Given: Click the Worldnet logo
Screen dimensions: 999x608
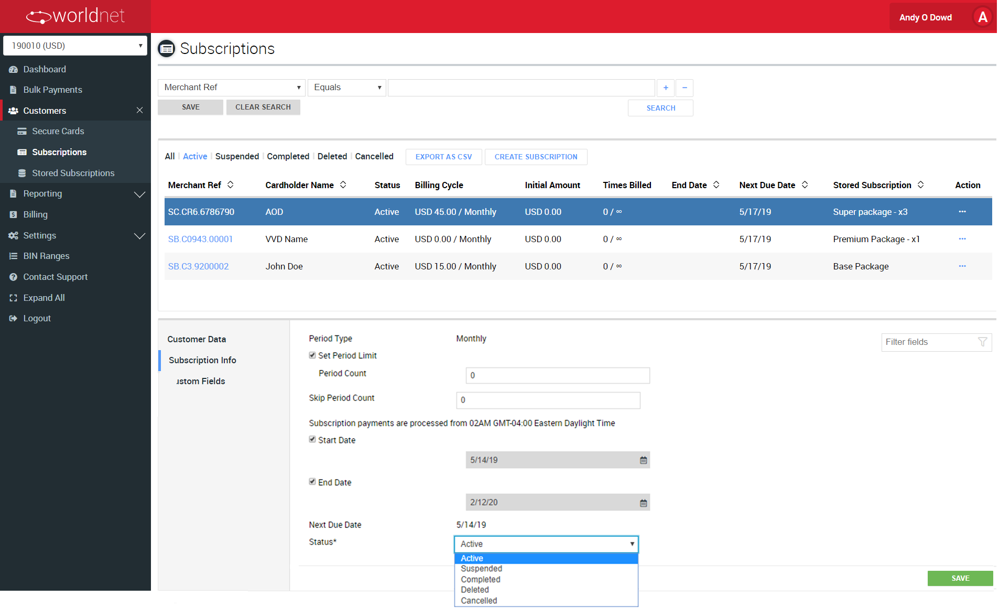Looking at the screenshot, I should tap(75, 16).
